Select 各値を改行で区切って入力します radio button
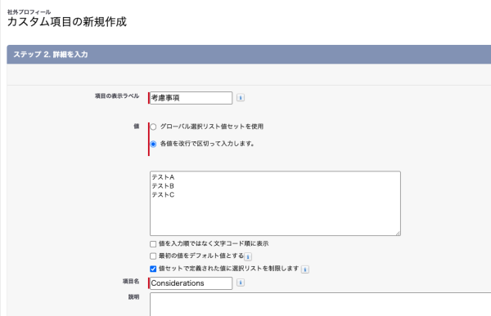 (153, 144)
